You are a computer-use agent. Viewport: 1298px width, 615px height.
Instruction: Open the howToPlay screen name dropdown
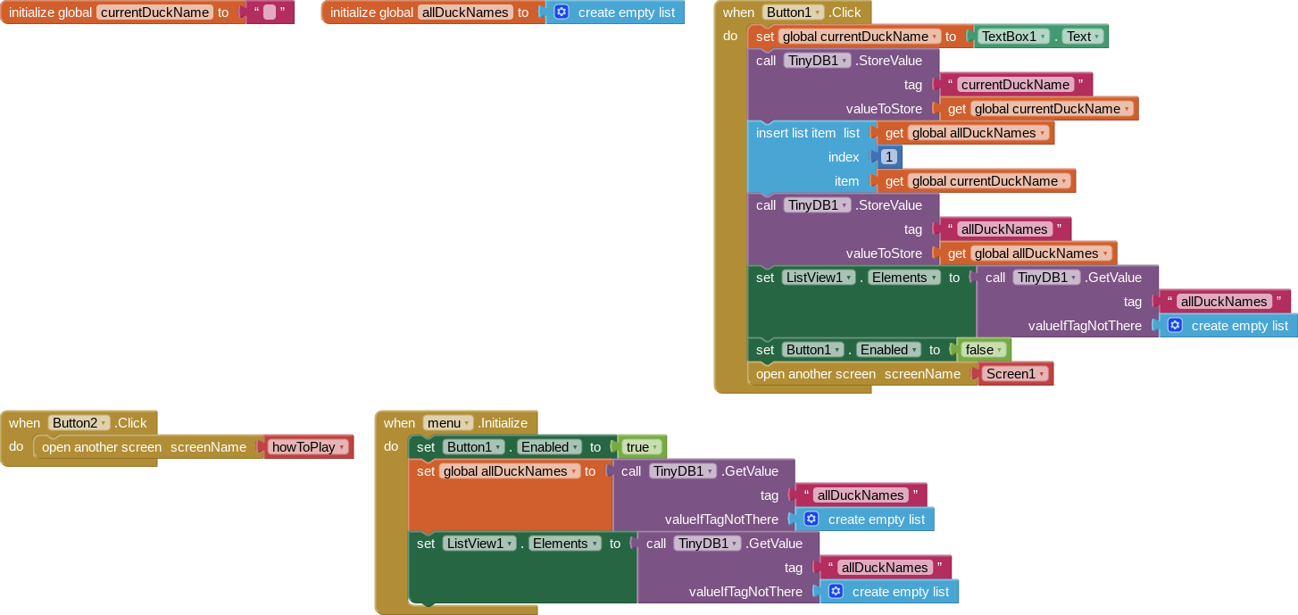(309, 447)
